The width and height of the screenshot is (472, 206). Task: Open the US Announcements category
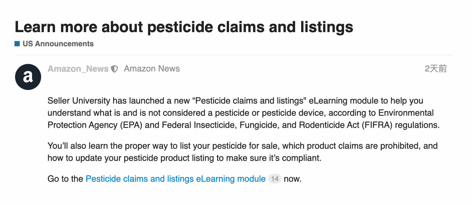[x=58, y=44]
